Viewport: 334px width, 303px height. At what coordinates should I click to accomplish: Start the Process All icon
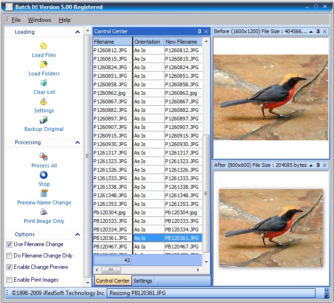44,156
